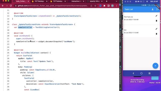Click the highlighted nameController on line 17
The image size is (161, 91).
pos(25,27)
